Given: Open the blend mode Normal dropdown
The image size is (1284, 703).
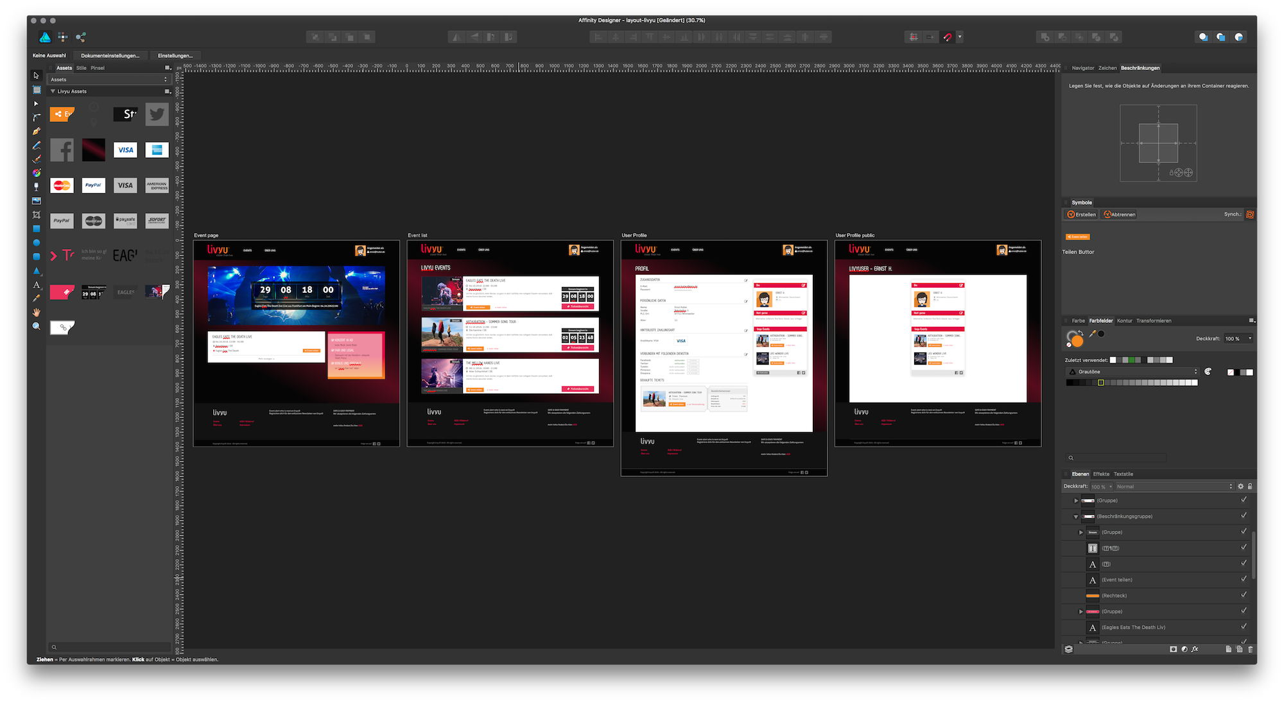Looking at the screenshot, I should (1174, 487).
